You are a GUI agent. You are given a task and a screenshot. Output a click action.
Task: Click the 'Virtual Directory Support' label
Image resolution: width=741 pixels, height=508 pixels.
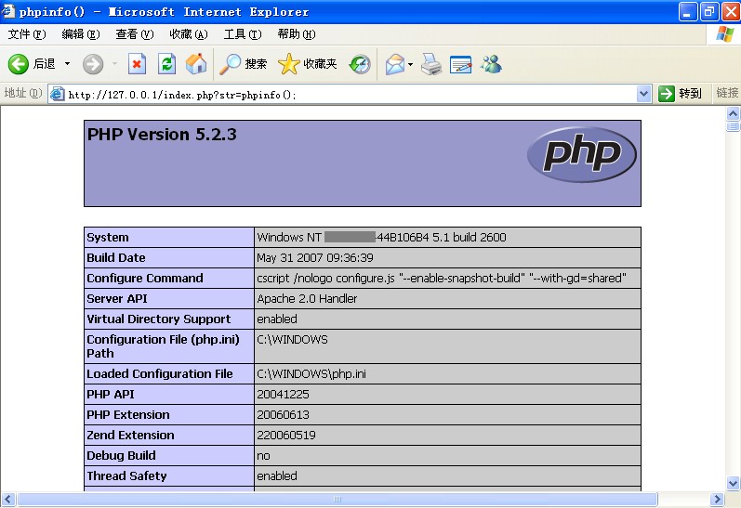tap(159, 319)
